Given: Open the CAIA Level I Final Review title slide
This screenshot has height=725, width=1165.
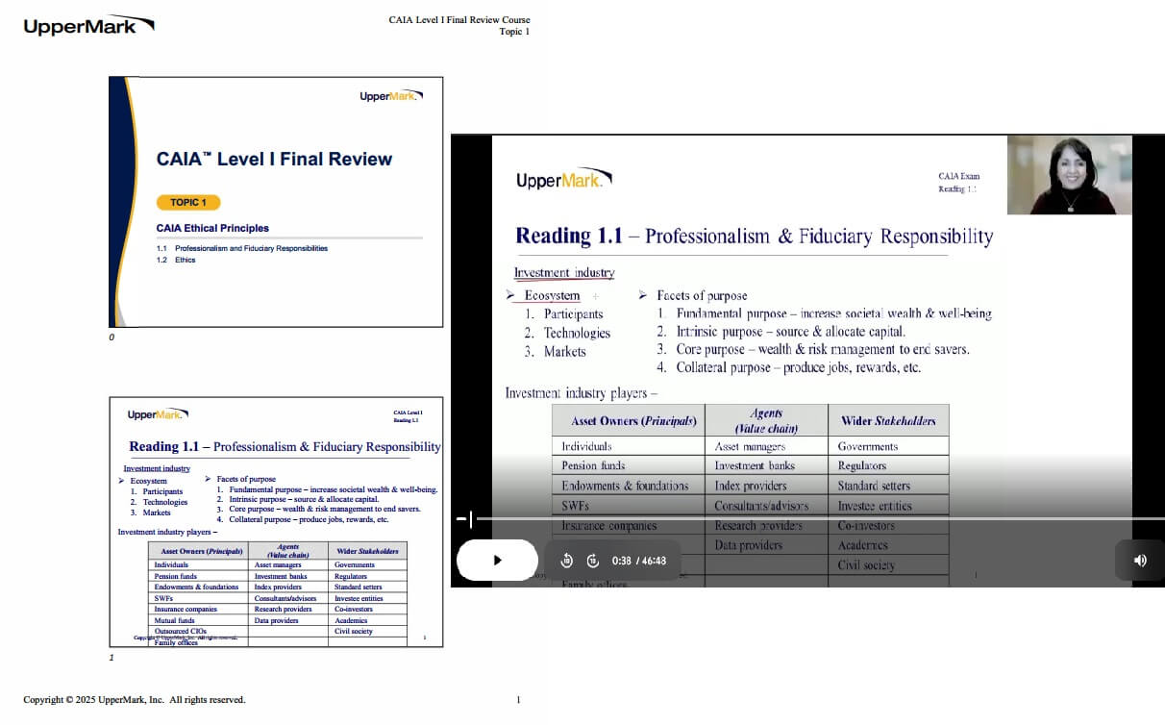Looking at the screenshot, I should tap(276, 202).
